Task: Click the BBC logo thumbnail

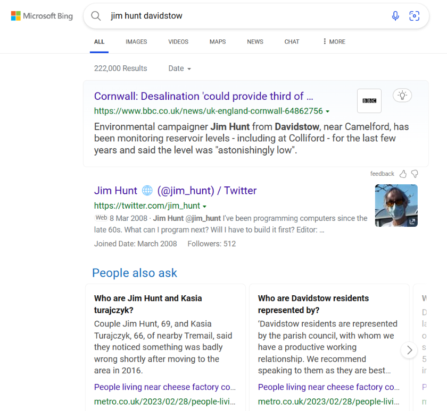Action: (369, 101)
